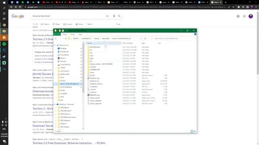Image resolution: width=259 pixels, height=145 pixels.
Task: Open the Steam taskbar icon
Action: pos(4,56)
